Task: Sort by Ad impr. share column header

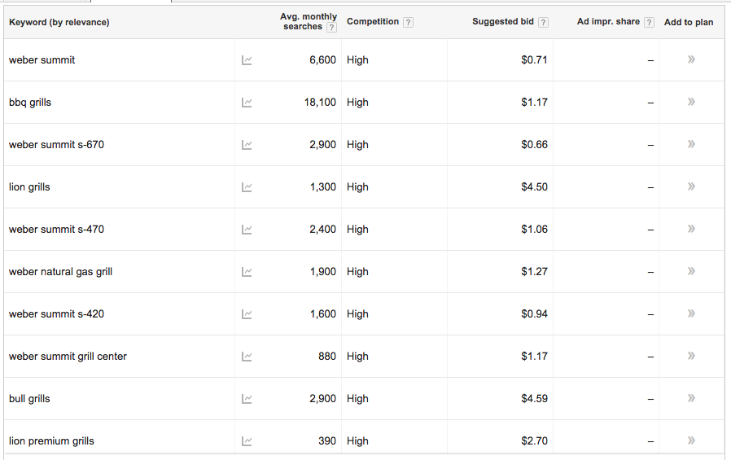Action: 608,21
